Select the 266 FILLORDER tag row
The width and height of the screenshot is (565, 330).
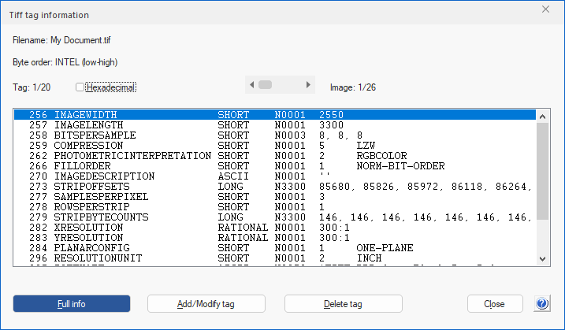point(275,166)
